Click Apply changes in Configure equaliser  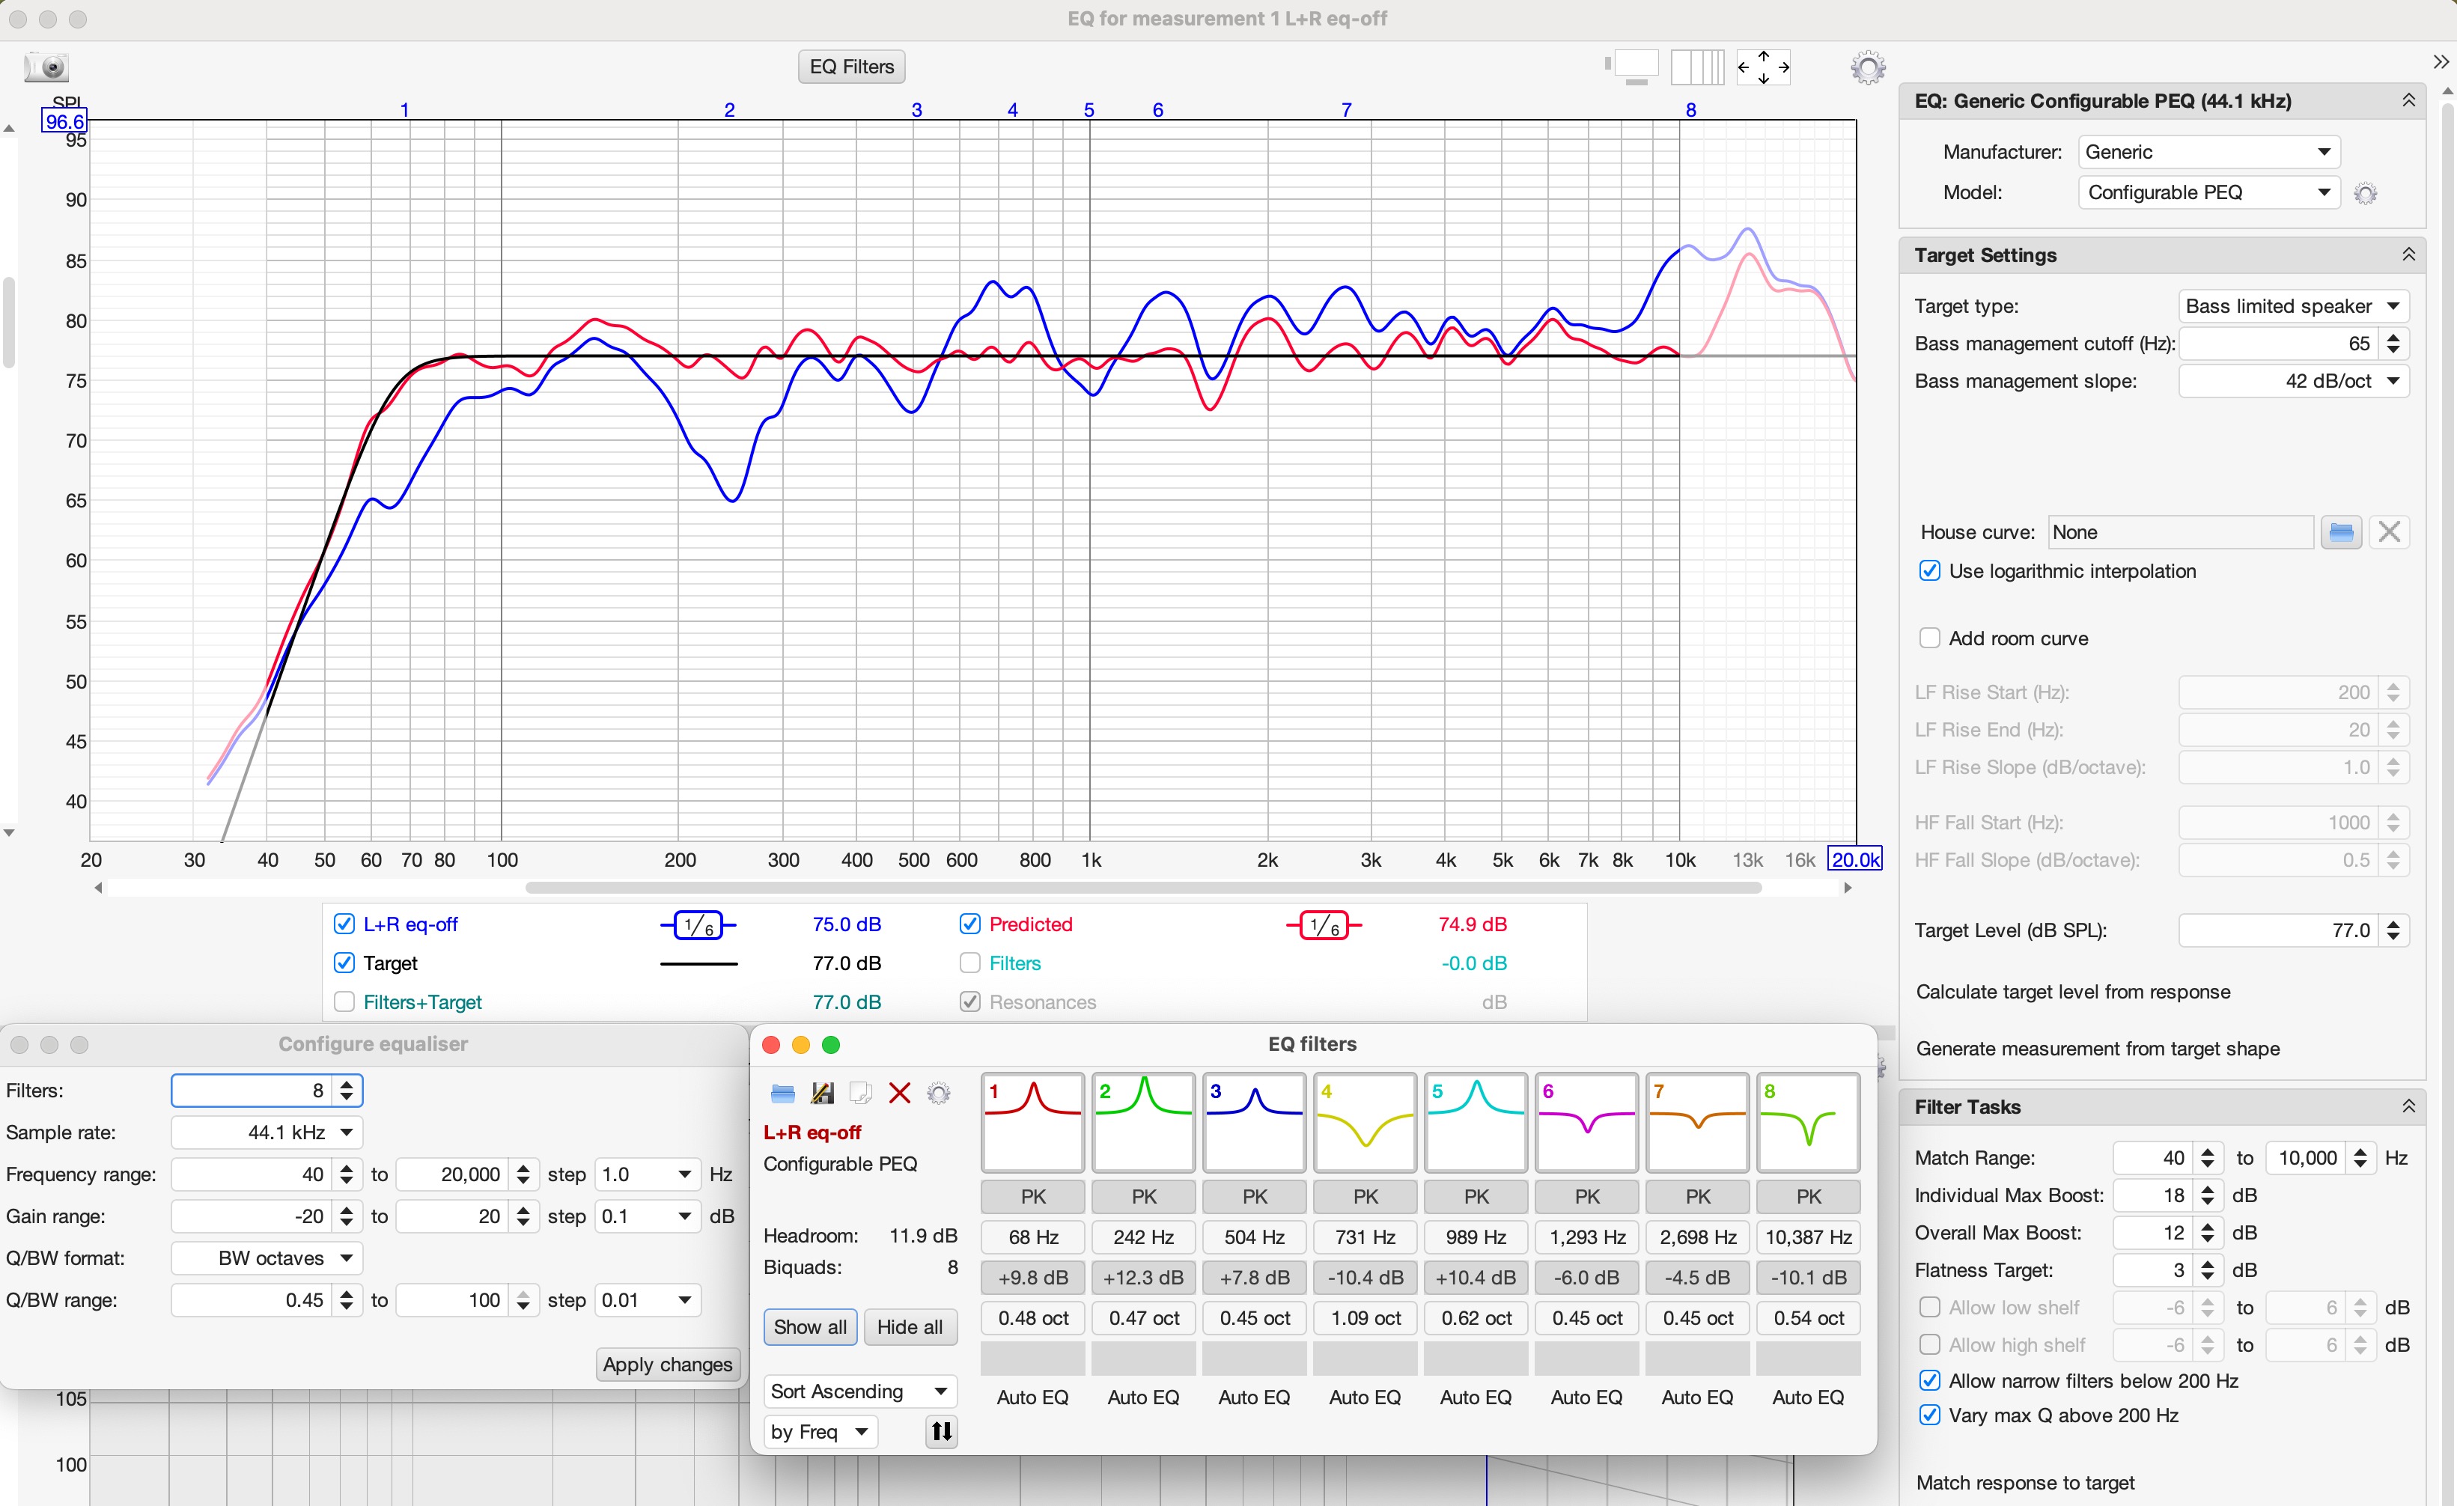click(667, 1365)
